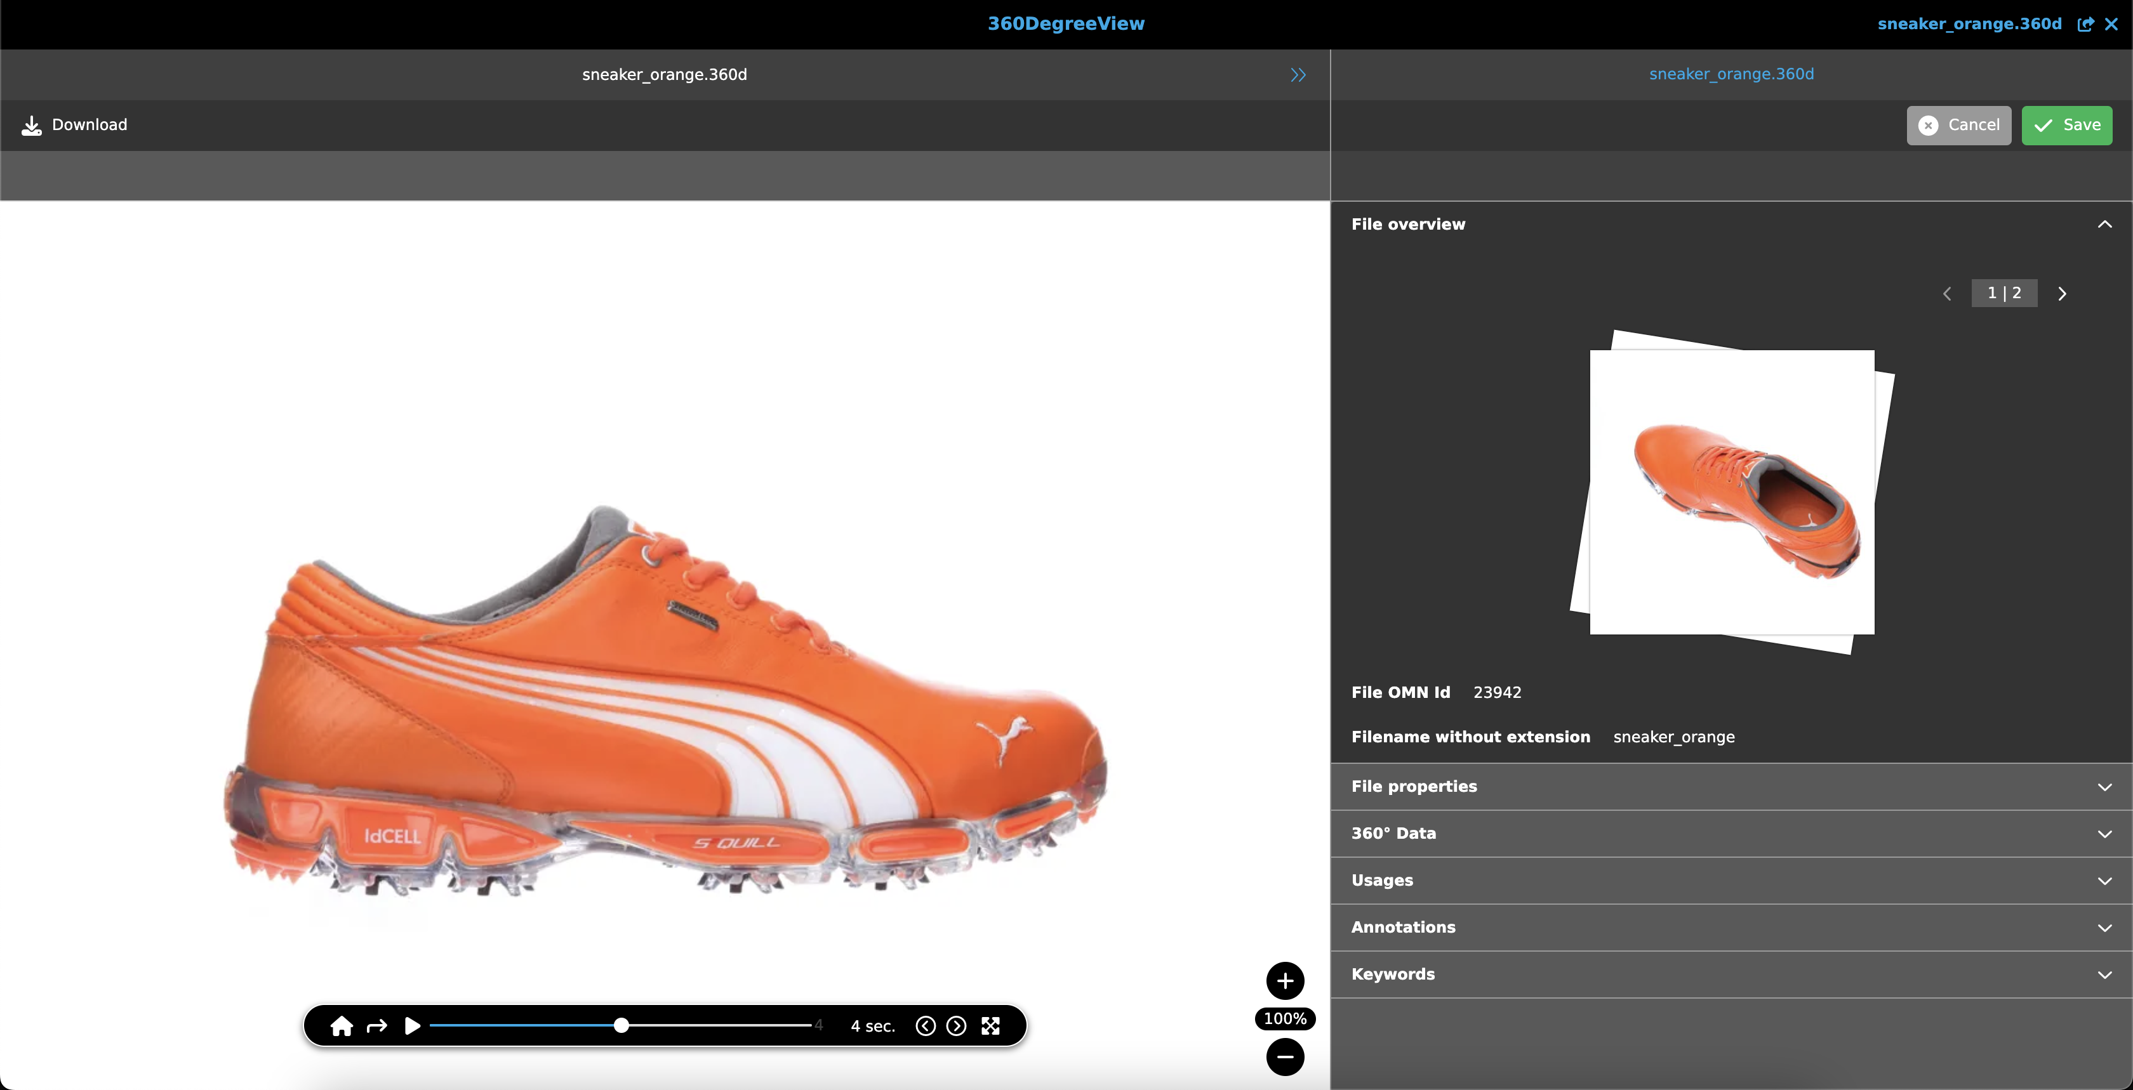2133x1090 pixels.
Task: Collapse the File overview section
Action: pyautogui.click(x=2104, y=225)
